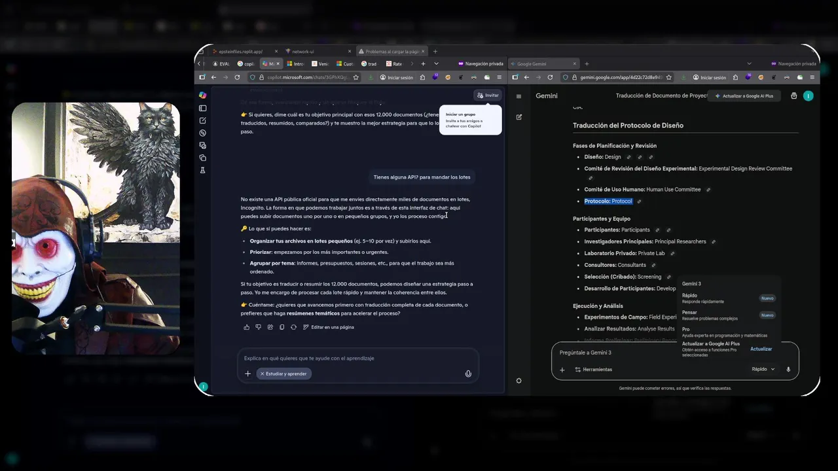Click source link icon after 'Principal Researchers'
Screen dimensions: 838x471
[x=714, y=241]
